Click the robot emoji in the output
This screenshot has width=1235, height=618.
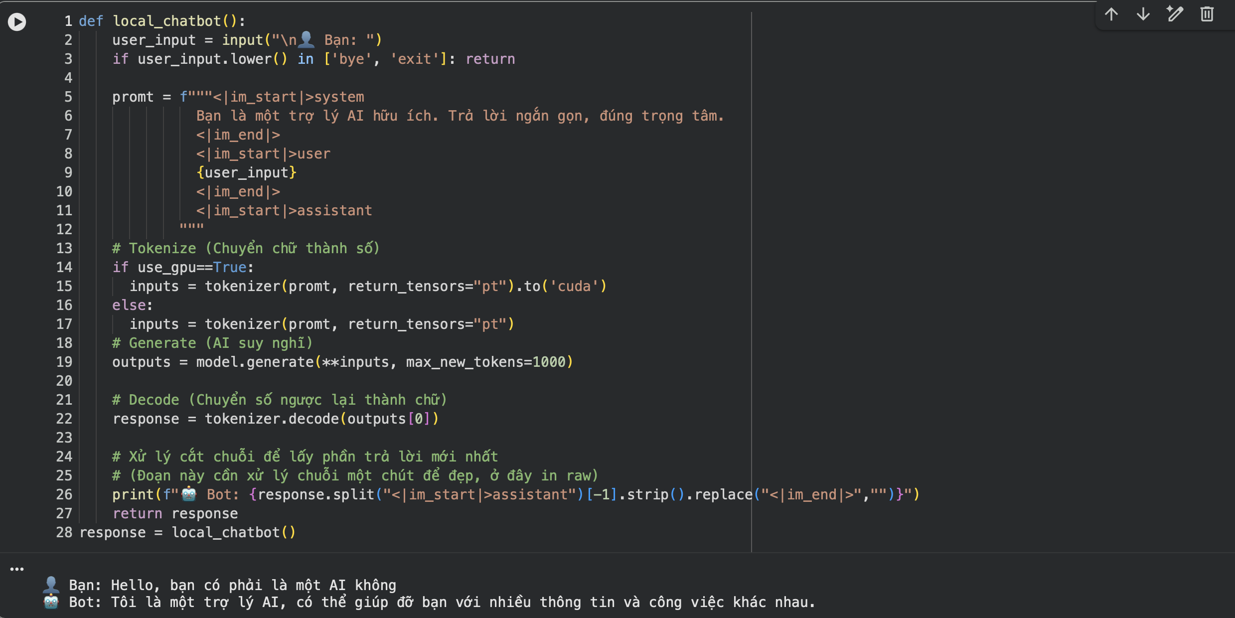51,602
